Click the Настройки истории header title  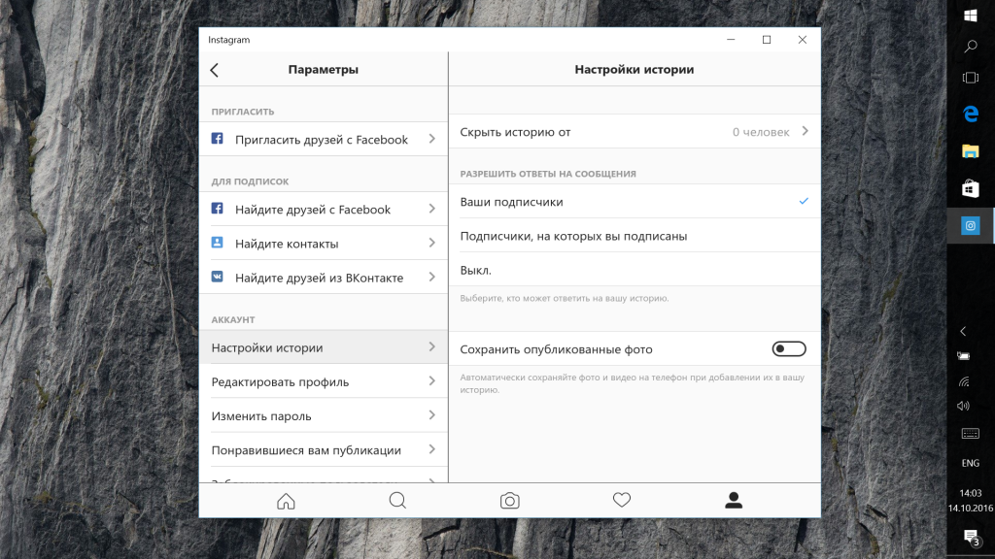(634, 69)
